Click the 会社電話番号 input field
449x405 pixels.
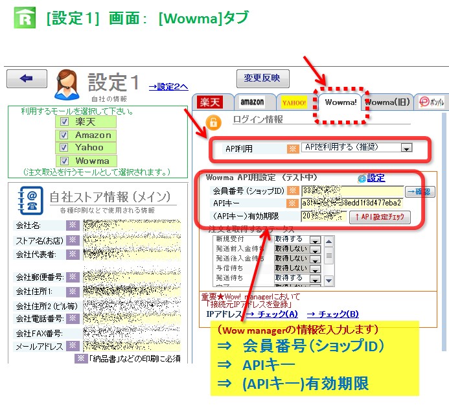[132, 318]
